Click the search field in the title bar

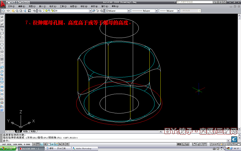(x=195, y=2)
